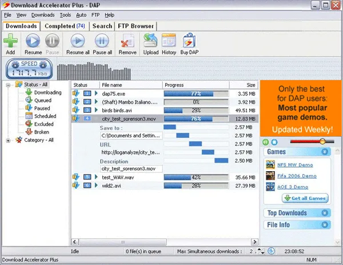Click the Buy DAP shopping bag icon

click(189, 40)
